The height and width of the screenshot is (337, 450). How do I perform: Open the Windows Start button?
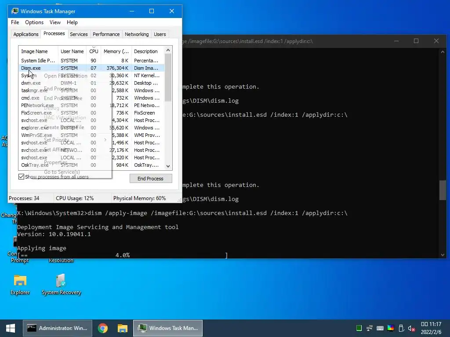tap(11, 328)
